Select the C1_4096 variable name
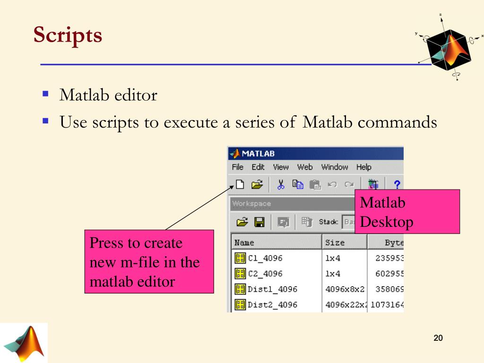 pos(265,258)
